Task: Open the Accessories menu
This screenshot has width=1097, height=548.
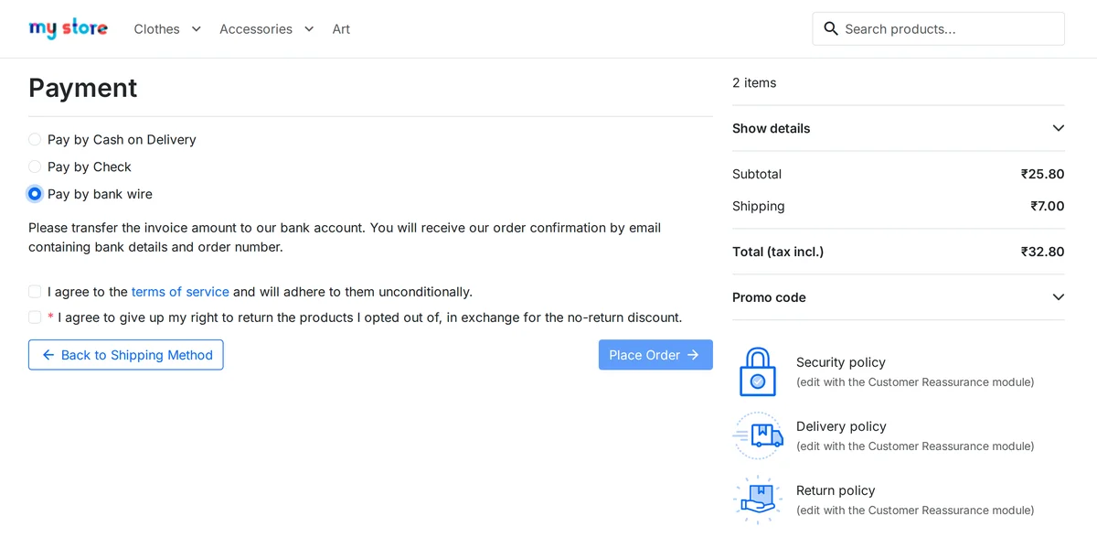Action: [256, 29]
